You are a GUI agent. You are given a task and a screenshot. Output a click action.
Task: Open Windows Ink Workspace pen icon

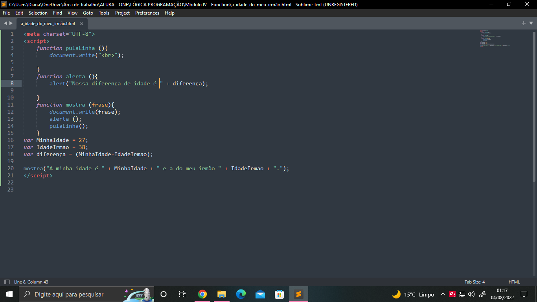483,294
